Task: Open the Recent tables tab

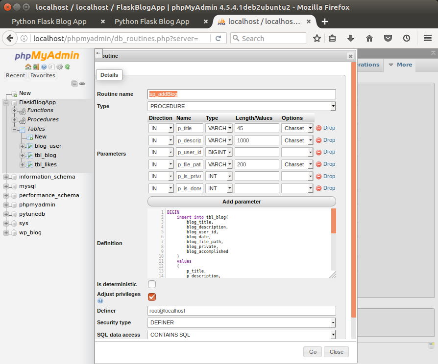Action: tap(16, 75)
